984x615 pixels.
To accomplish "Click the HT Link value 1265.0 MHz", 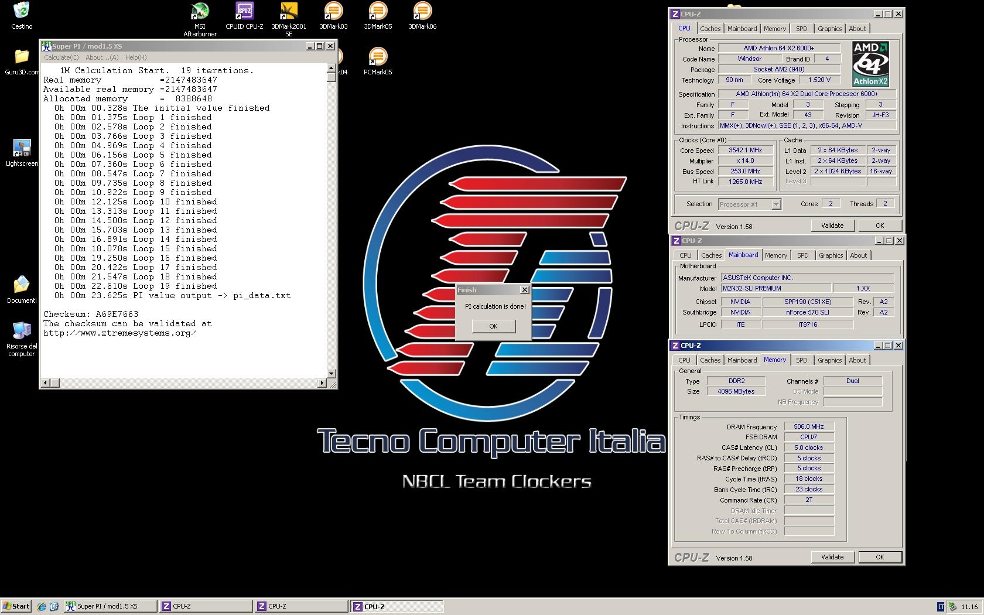I will pos(745,182).
